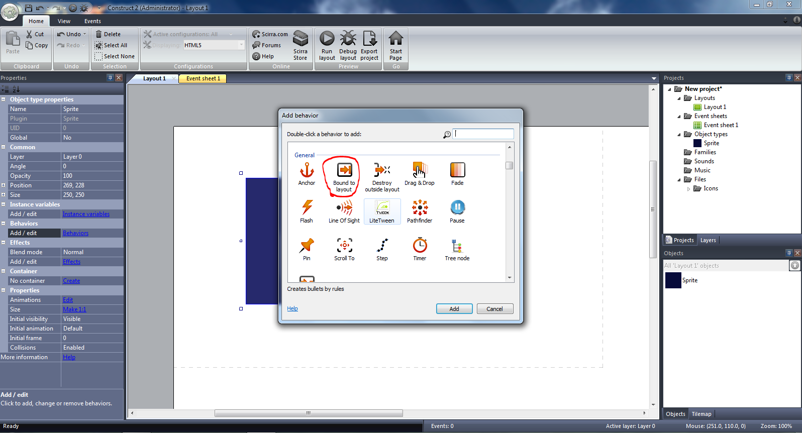Switch to the Home ribbon tab
Image resolution: width=802 pixels, height=433 pixels.
(x=36, y=21)
